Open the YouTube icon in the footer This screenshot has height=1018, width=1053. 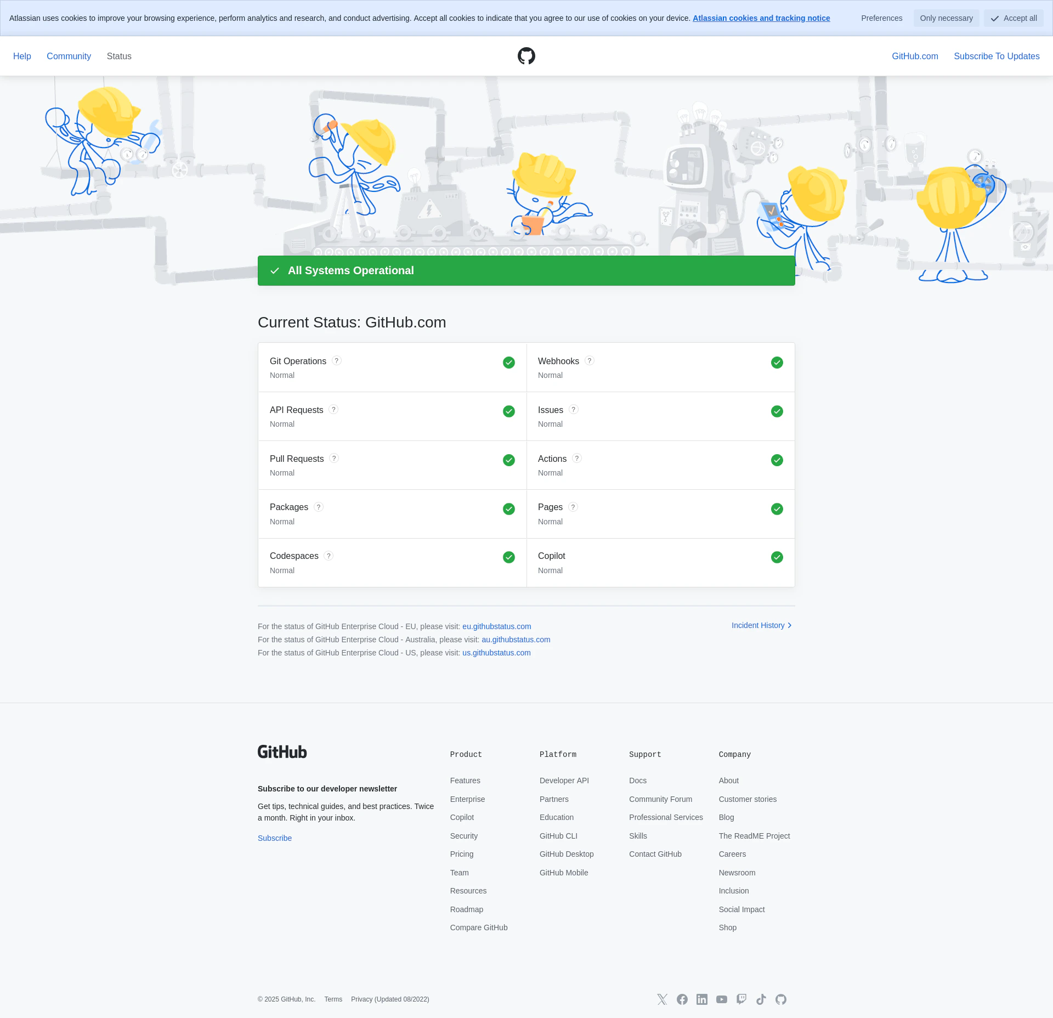click(x=721, y=999)
